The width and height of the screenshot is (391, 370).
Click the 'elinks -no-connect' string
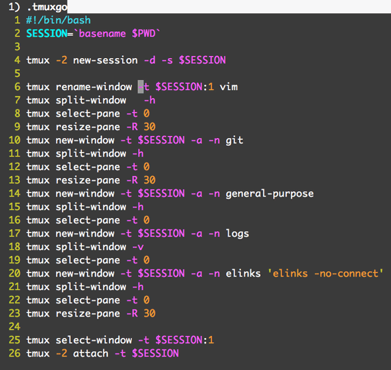point(326,273)
